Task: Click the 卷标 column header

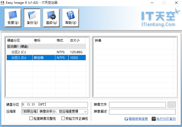Action: pos(44,40)
